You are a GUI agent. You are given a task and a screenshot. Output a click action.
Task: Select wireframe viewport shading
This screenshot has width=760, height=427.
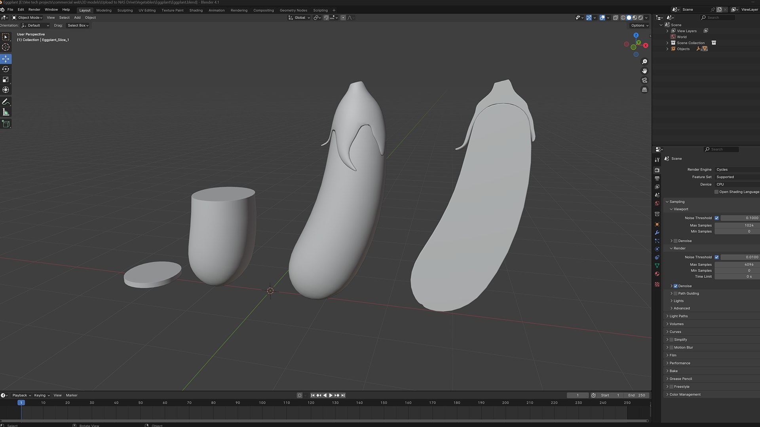click(623, 18)
